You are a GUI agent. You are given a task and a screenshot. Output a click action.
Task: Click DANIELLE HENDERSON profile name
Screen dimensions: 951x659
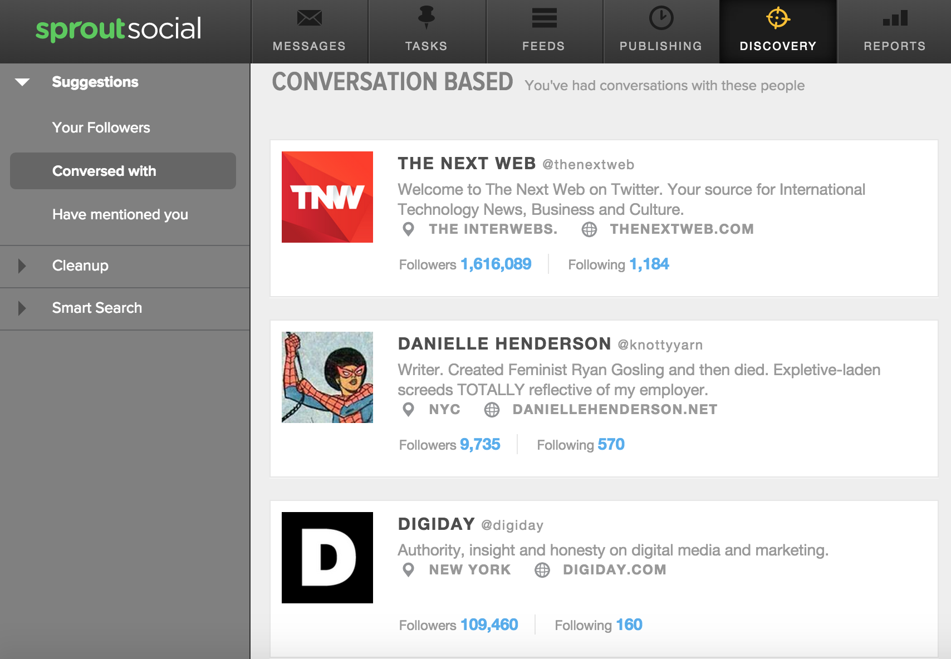(x=504, y=344)
